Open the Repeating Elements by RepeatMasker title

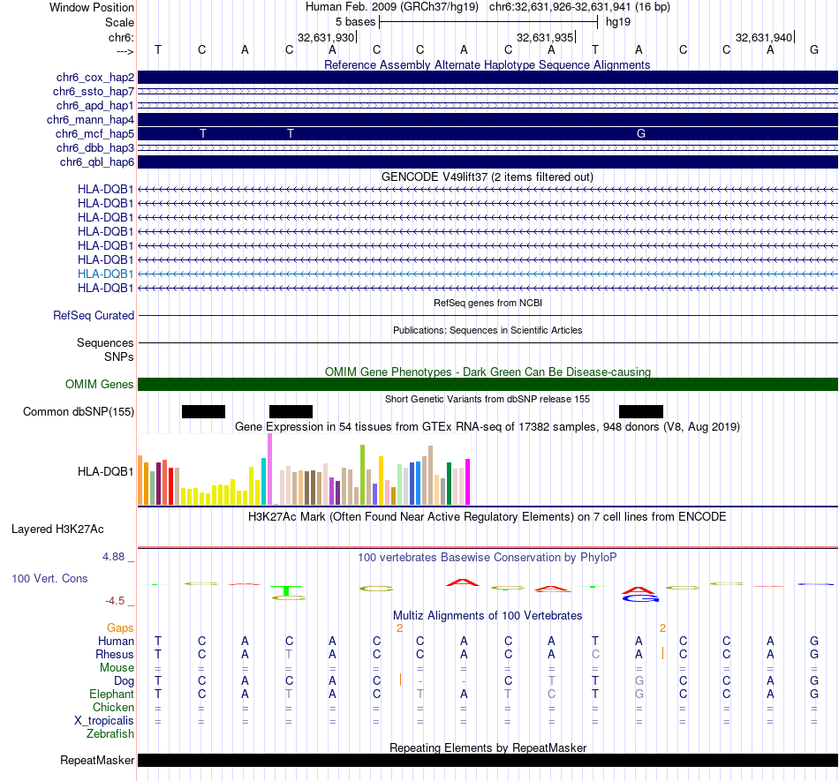click(x=488, y=747)
